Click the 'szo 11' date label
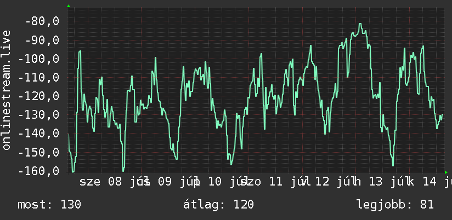The image size is (452, 220). 262,182
